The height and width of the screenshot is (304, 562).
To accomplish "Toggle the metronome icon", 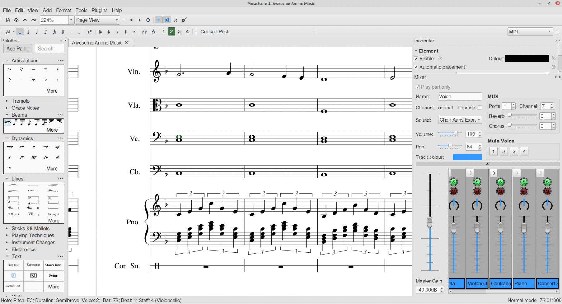I will pos(175,20).
